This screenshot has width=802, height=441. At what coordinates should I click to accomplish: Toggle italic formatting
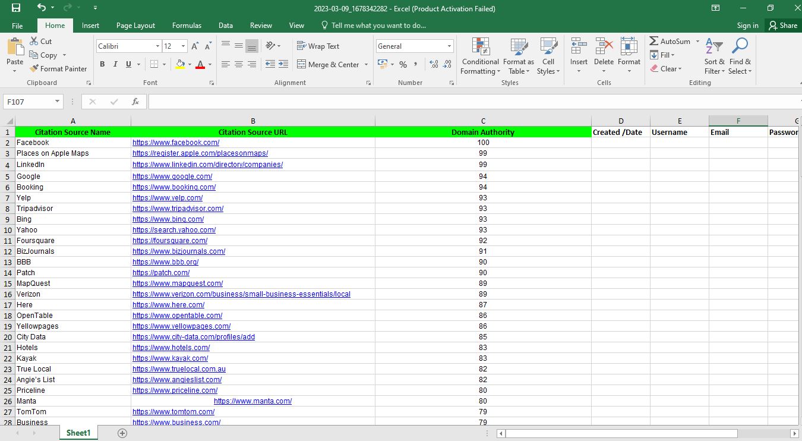(115, 64)
